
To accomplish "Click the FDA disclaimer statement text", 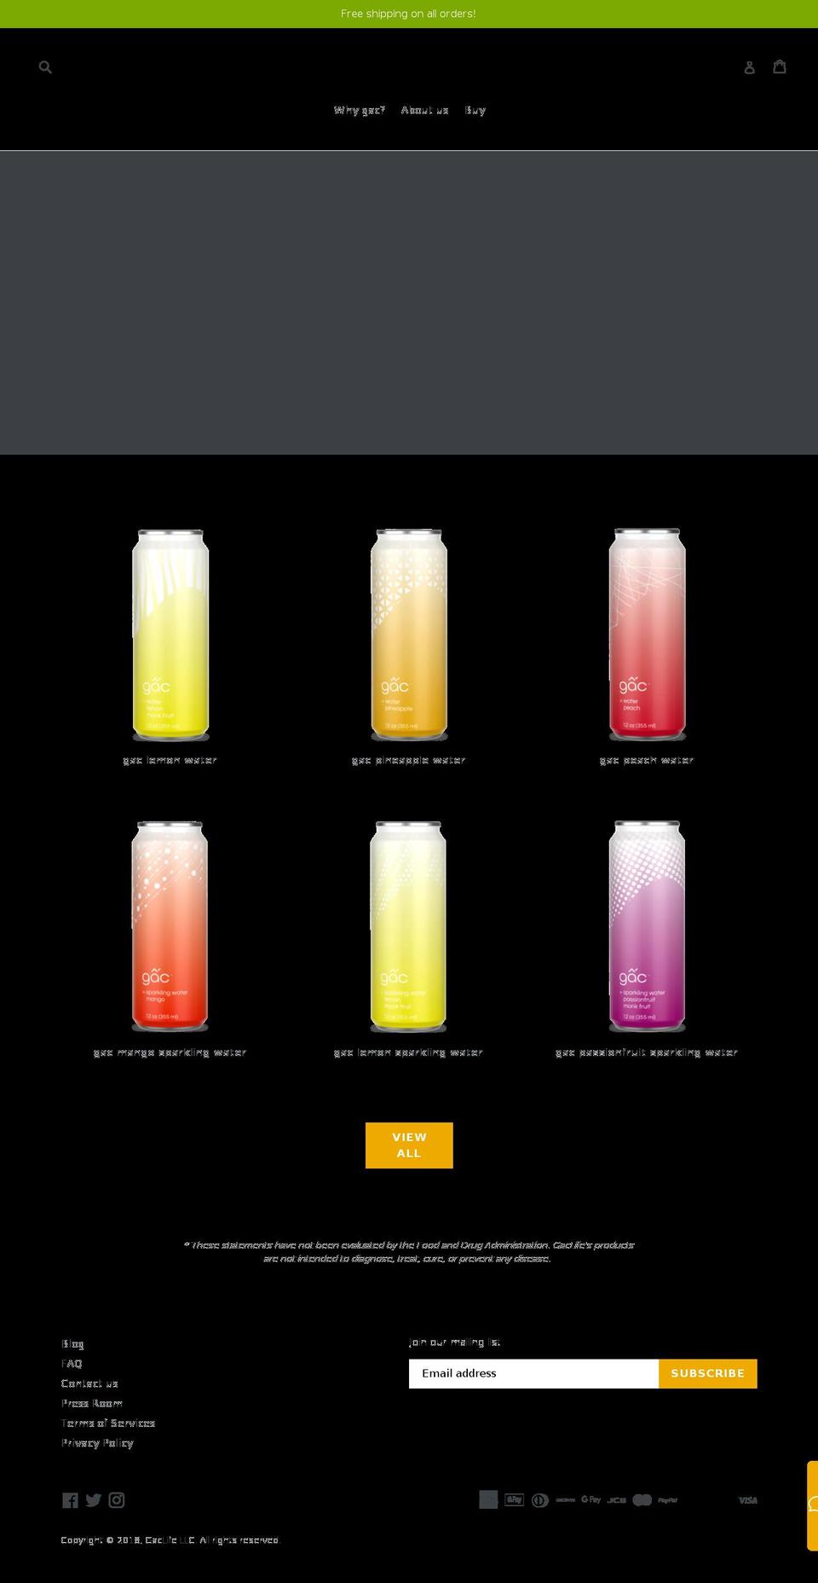I will pos(409,1251).
